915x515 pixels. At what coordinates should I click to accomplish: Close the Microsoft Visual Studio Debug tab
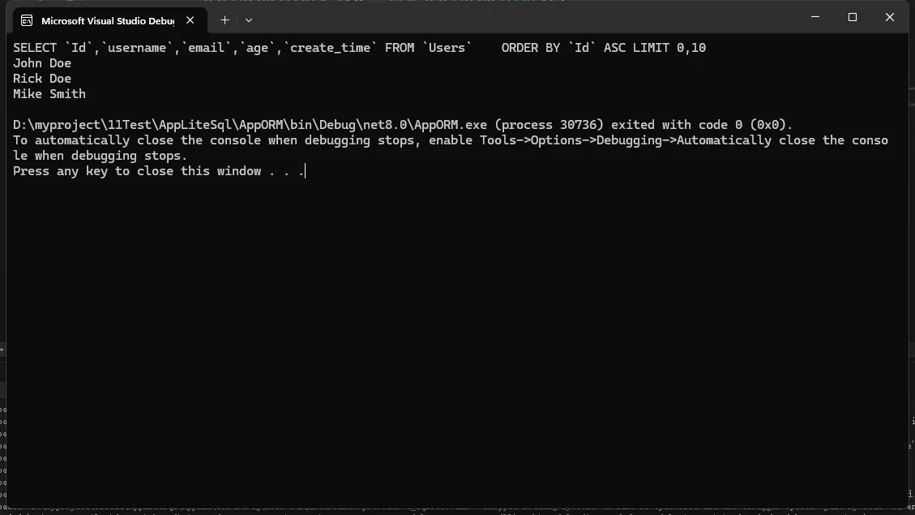190,20
